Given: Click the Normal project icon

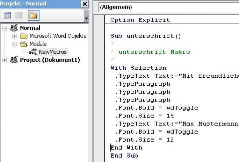Looking at the screenshot, I should [14, 28].
